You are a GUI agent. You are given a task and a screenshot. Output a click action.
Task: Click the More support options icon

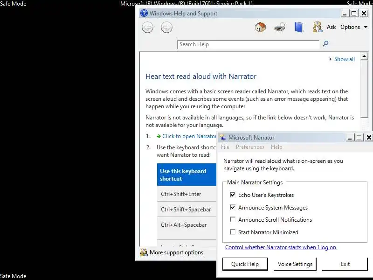click(x=144, y=252)
